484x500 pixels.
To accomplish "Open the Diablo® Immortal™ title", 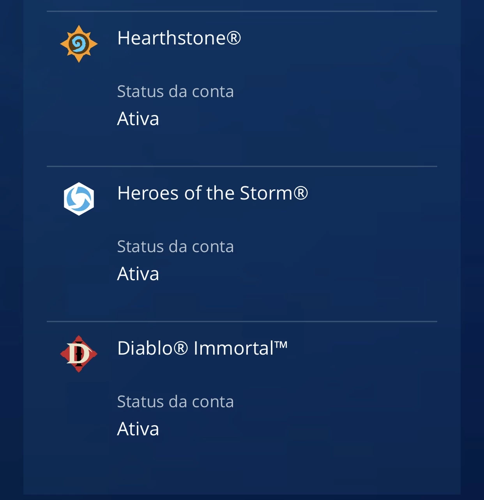I will pos(203,348).
